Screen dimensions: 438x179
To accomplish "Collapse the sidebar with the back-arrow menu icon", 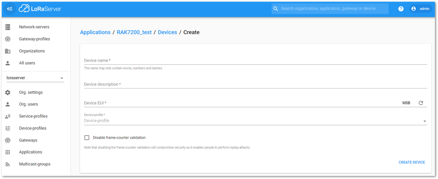I will (x=10, y=9).
